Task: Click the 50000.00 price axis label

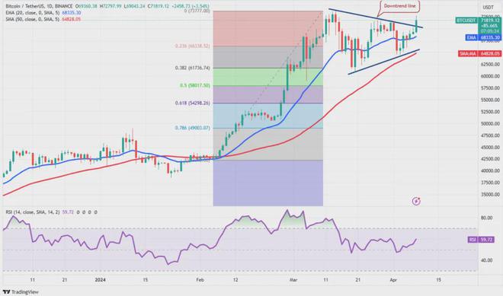Action: pyautogui.click(x=490, y=124)
